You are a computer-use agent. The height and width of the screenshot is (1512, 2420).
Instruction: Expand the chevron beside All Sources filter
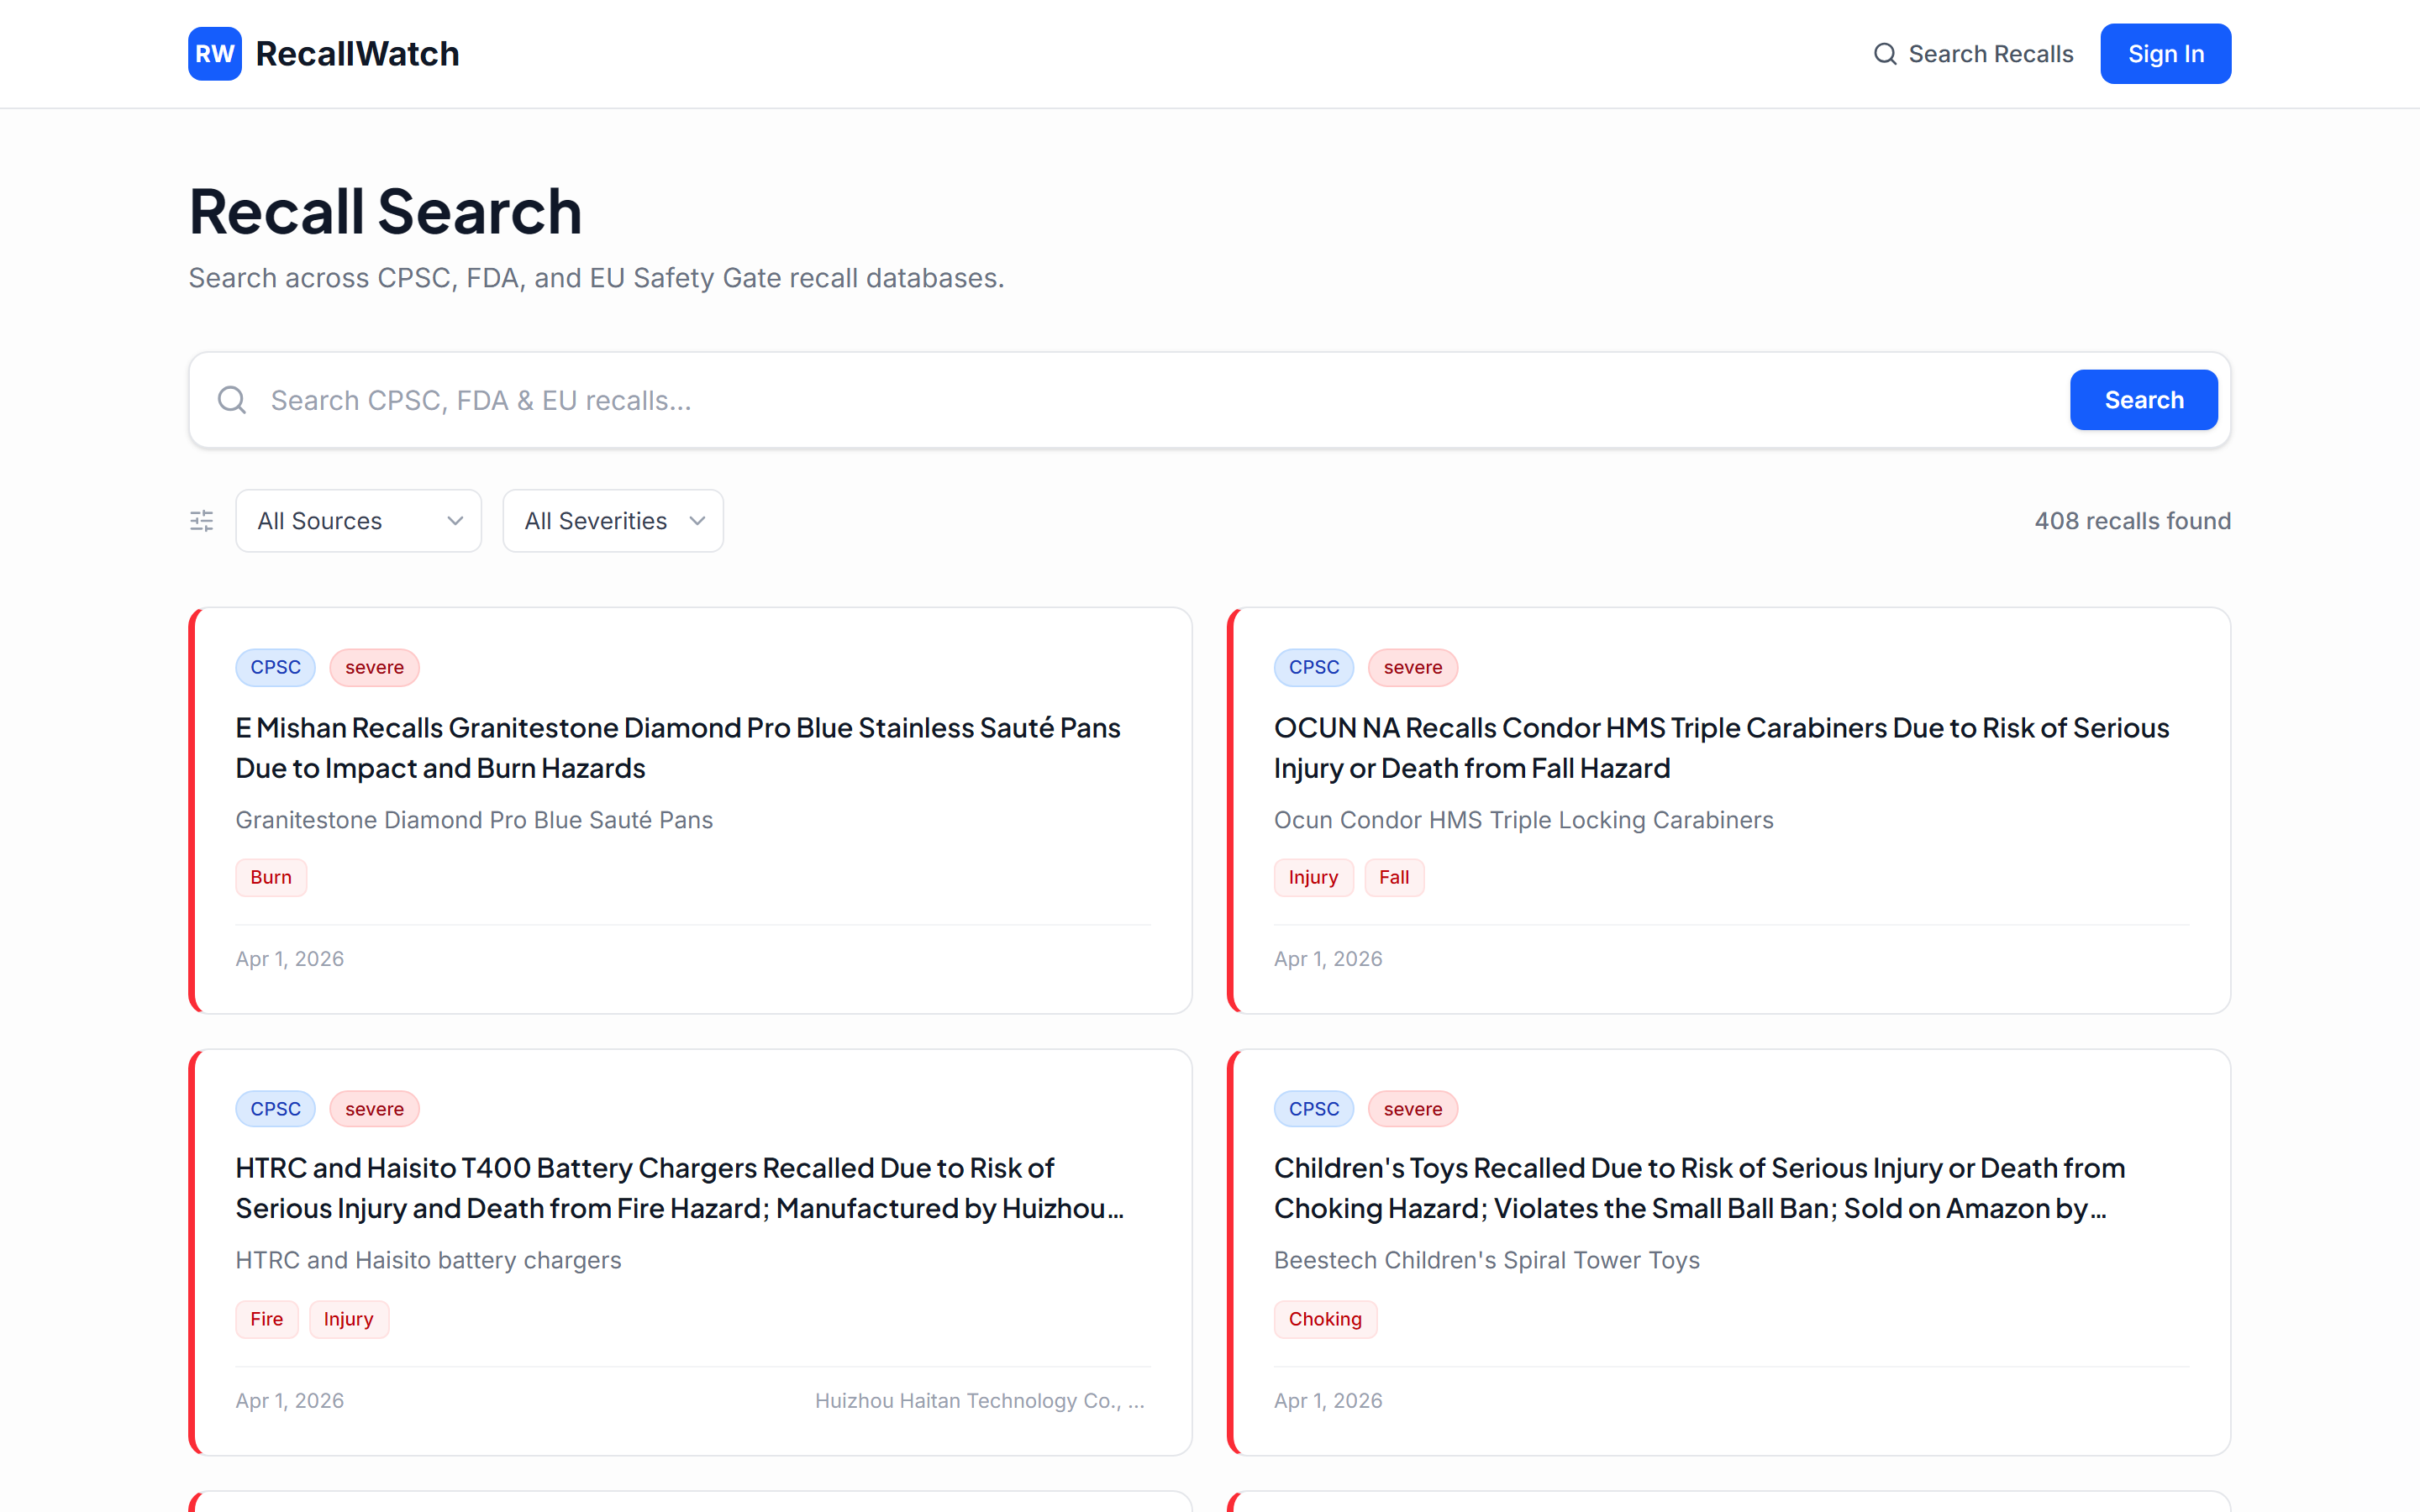tap(455, 520)
